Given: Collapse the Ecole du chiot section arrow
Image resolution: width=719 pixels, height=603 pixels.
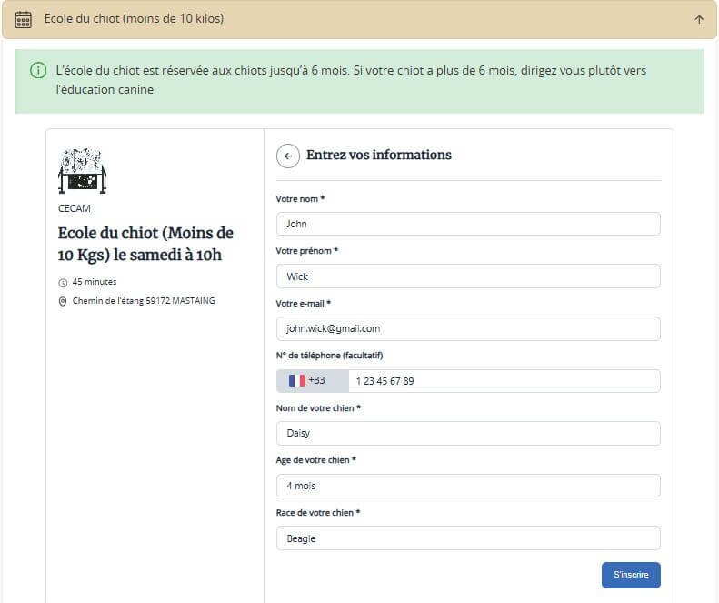Looking at the screenshot, I should [x=698, y=19].
